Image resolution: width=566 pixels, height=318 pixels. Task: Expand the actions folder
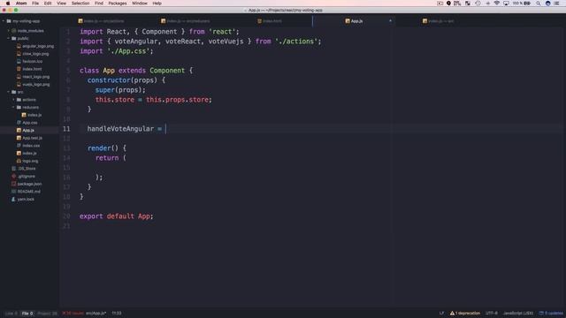[14, 100]
